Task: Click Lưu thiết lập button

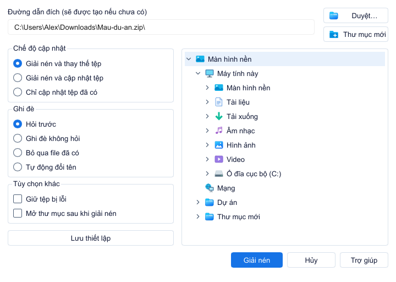Action: click(91, 238)
